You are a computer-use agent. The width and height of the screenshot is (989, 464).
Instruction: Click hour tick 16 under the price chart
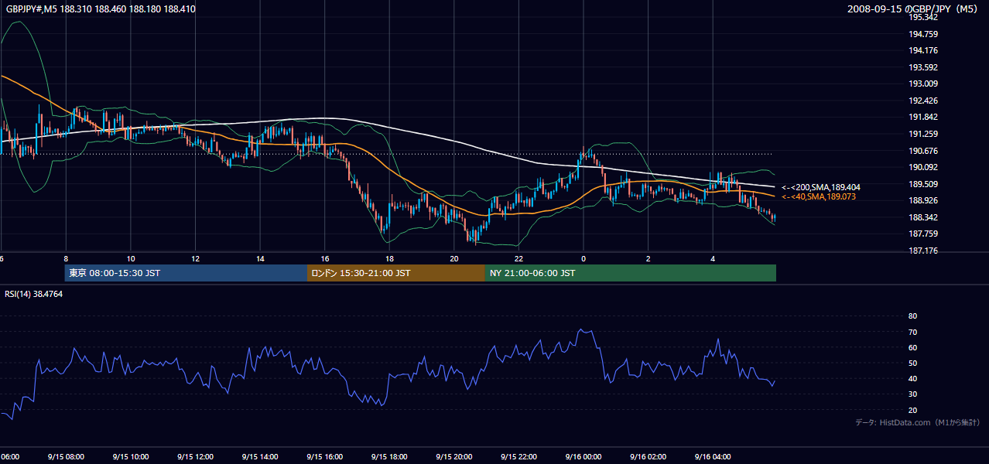(325, 258)
